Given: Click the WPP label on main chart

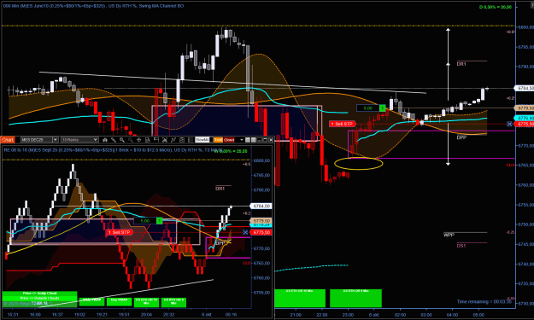Looking at the screenshot, I should pyautogui.click(x=449, y=235).
